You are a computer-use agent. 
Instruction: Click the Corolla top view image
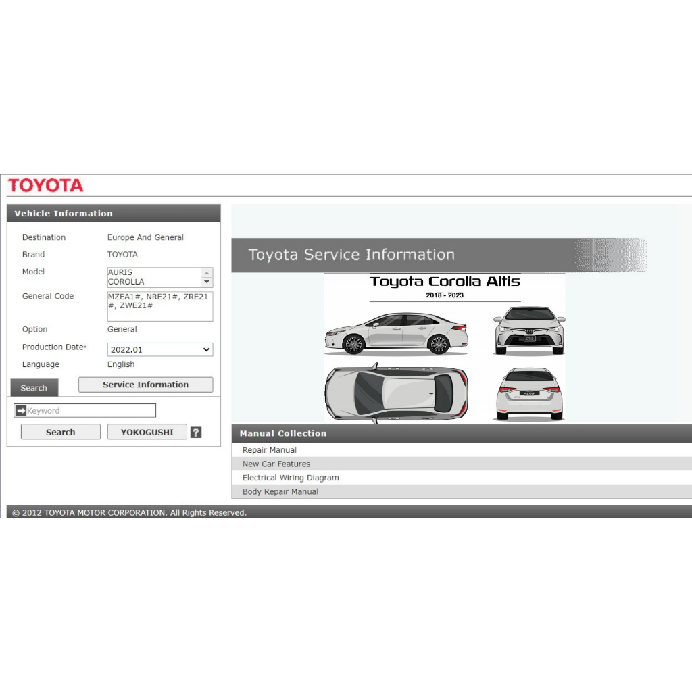[396, 393]
